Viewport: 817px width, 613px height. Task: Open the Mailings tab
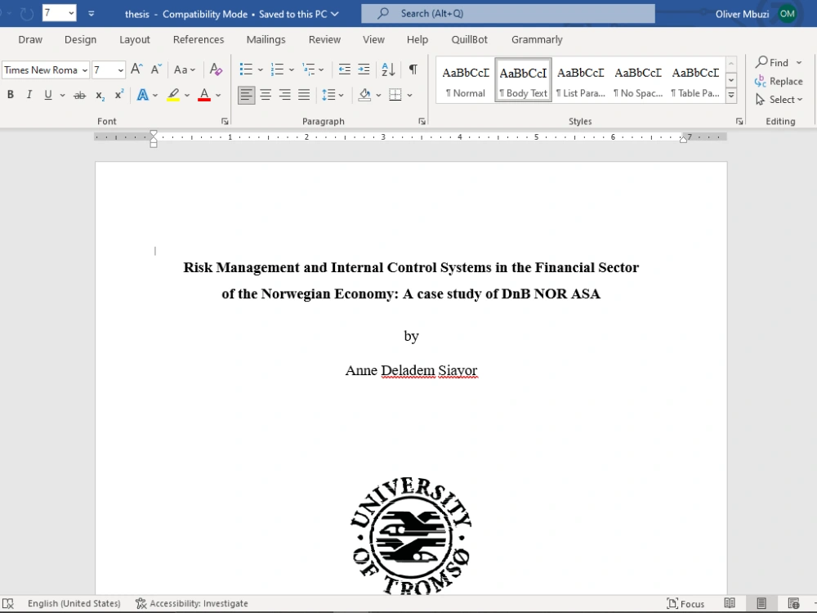point(266,39)
